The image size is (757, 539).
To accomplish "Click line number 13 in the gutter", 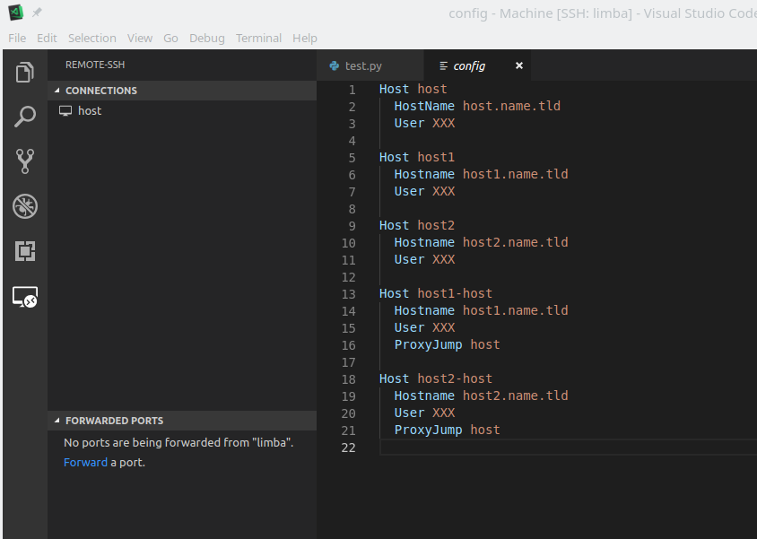I will click(x=349, y=294).
